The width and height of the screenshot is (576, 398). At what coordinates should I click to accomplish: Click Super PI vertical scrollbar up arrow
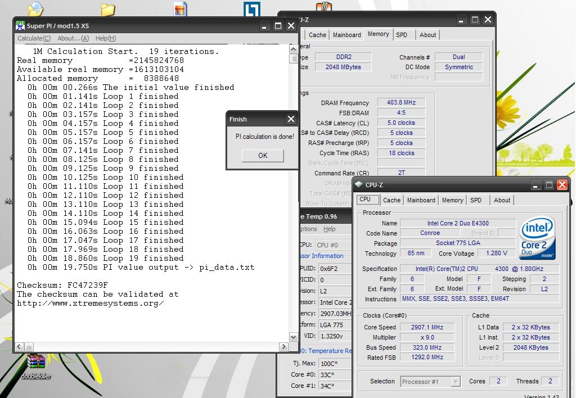point(293,49)
